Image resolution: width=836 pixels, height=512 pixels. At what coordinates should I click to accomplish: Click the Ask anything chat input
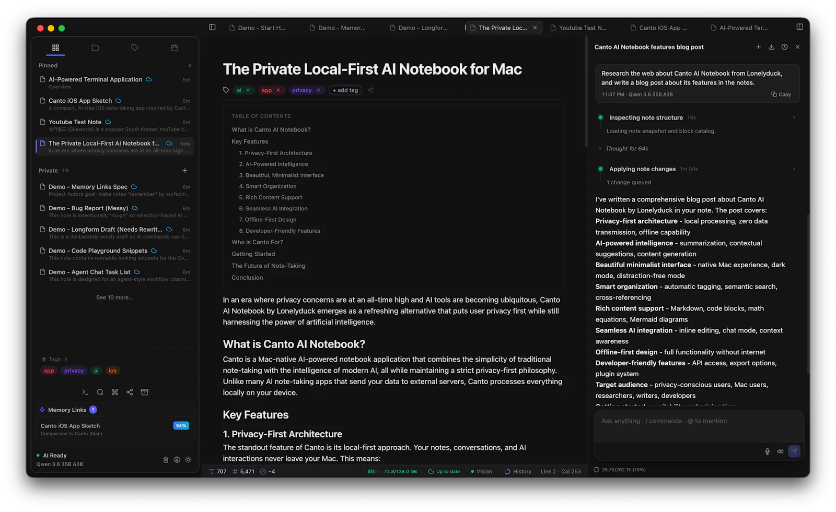[x=699, y=421]
